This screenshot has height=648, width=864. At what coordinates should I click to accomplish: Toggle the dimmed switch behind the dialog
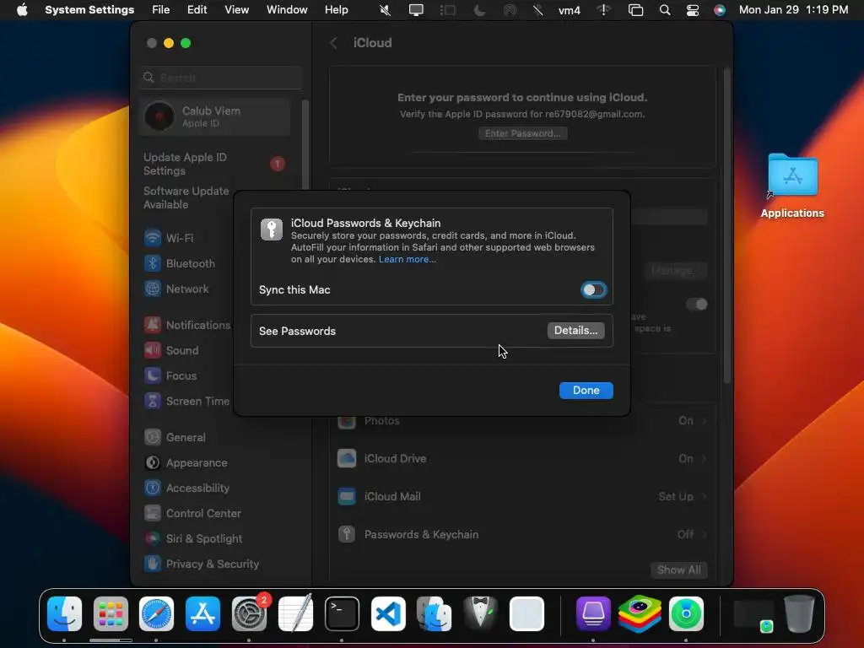[696, 304]
